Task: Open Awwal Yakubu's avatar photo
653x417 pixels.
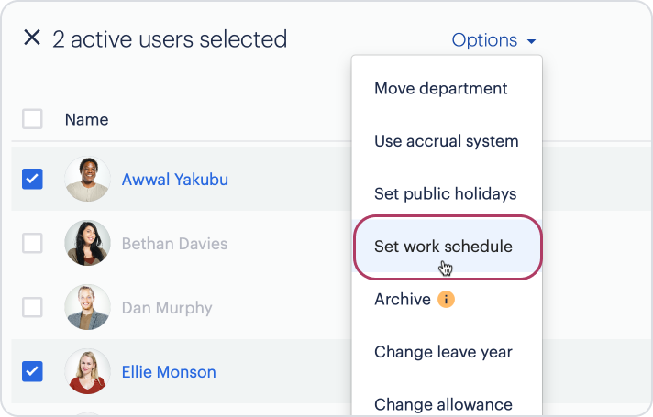Action: (x=88, y=180)
